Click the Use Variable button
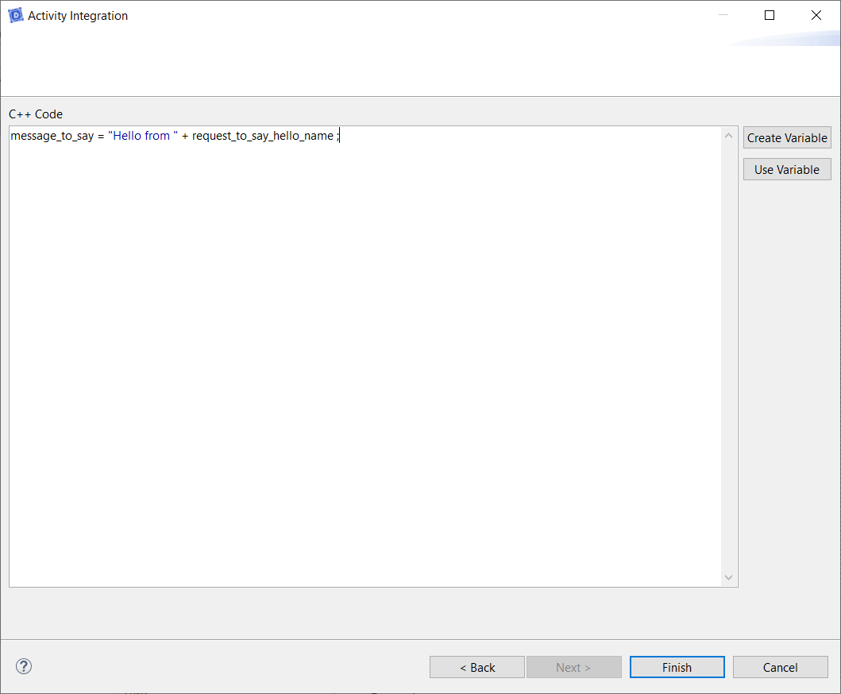The width and height of the screenshot is (841, 694). [787, 169]
